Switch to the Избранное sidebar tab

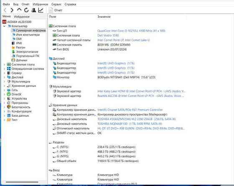(x=22, y=17)
